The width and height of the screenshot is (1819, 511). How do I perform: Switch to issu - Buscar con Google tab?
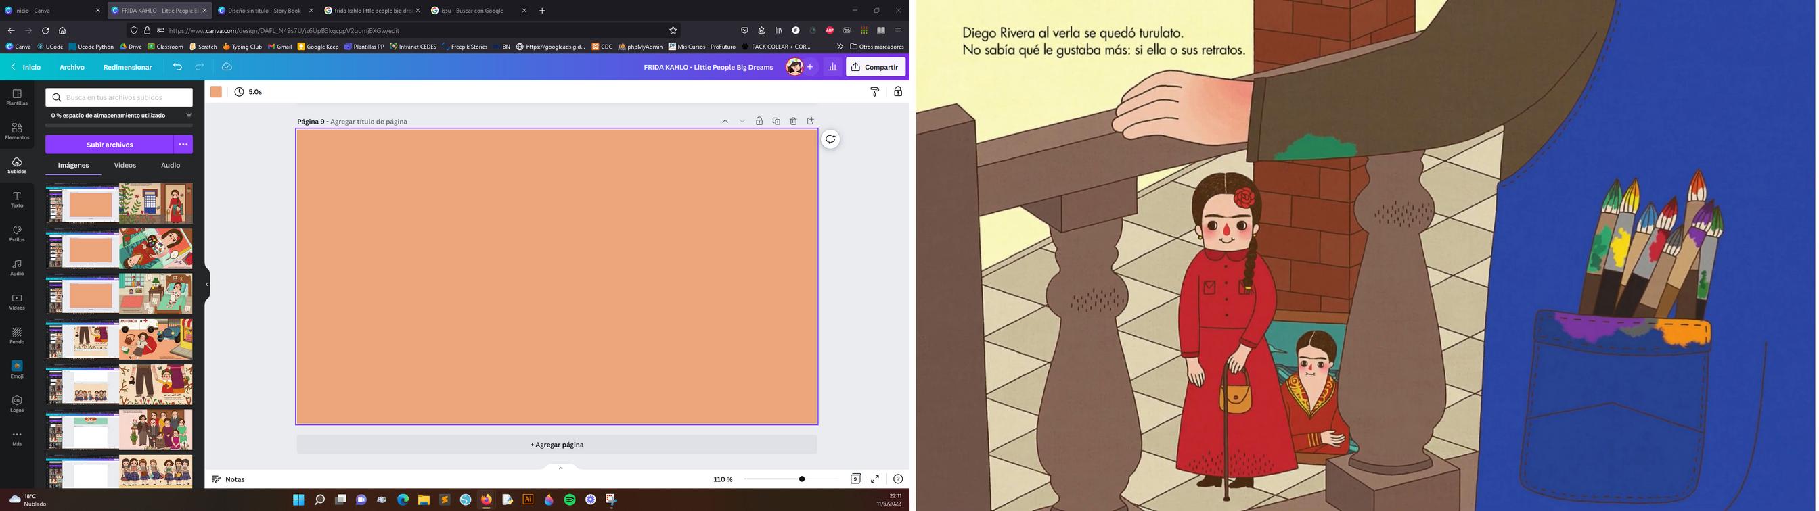coord(478,11)
